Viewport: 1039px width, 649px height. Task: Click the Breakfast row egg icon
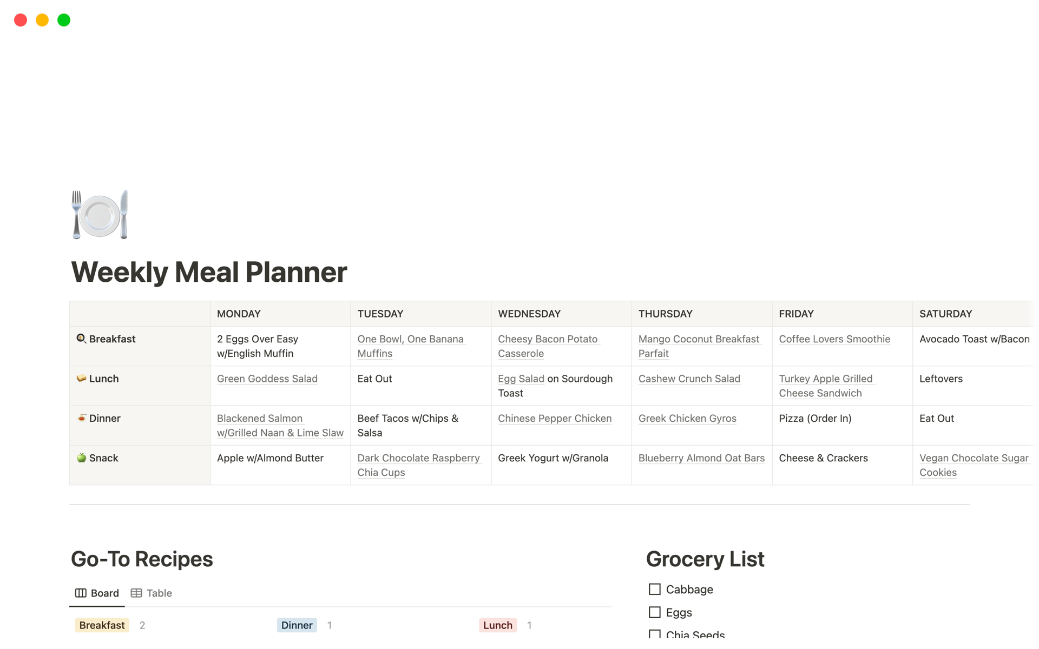click(x=81, y=339)
